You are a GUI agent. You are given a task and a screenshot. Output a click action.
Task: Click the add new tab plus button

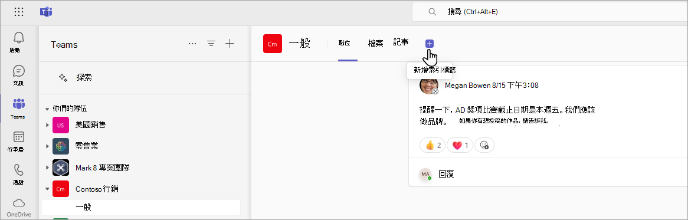click(430, 44)
